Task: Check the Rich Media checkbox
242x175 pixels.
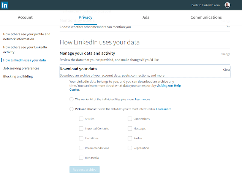Action: [x=81, y=158]
